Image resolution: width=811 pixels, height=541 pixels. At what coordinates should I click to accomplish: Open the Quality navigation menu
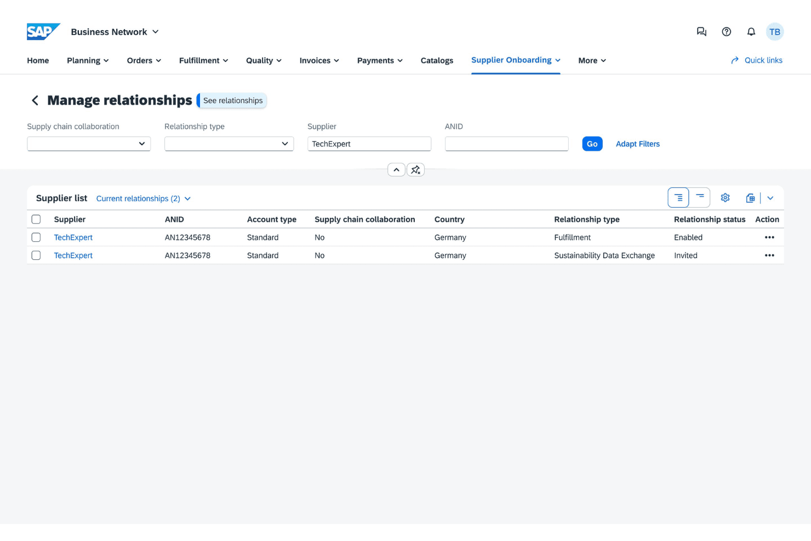(x=264, y=60)
